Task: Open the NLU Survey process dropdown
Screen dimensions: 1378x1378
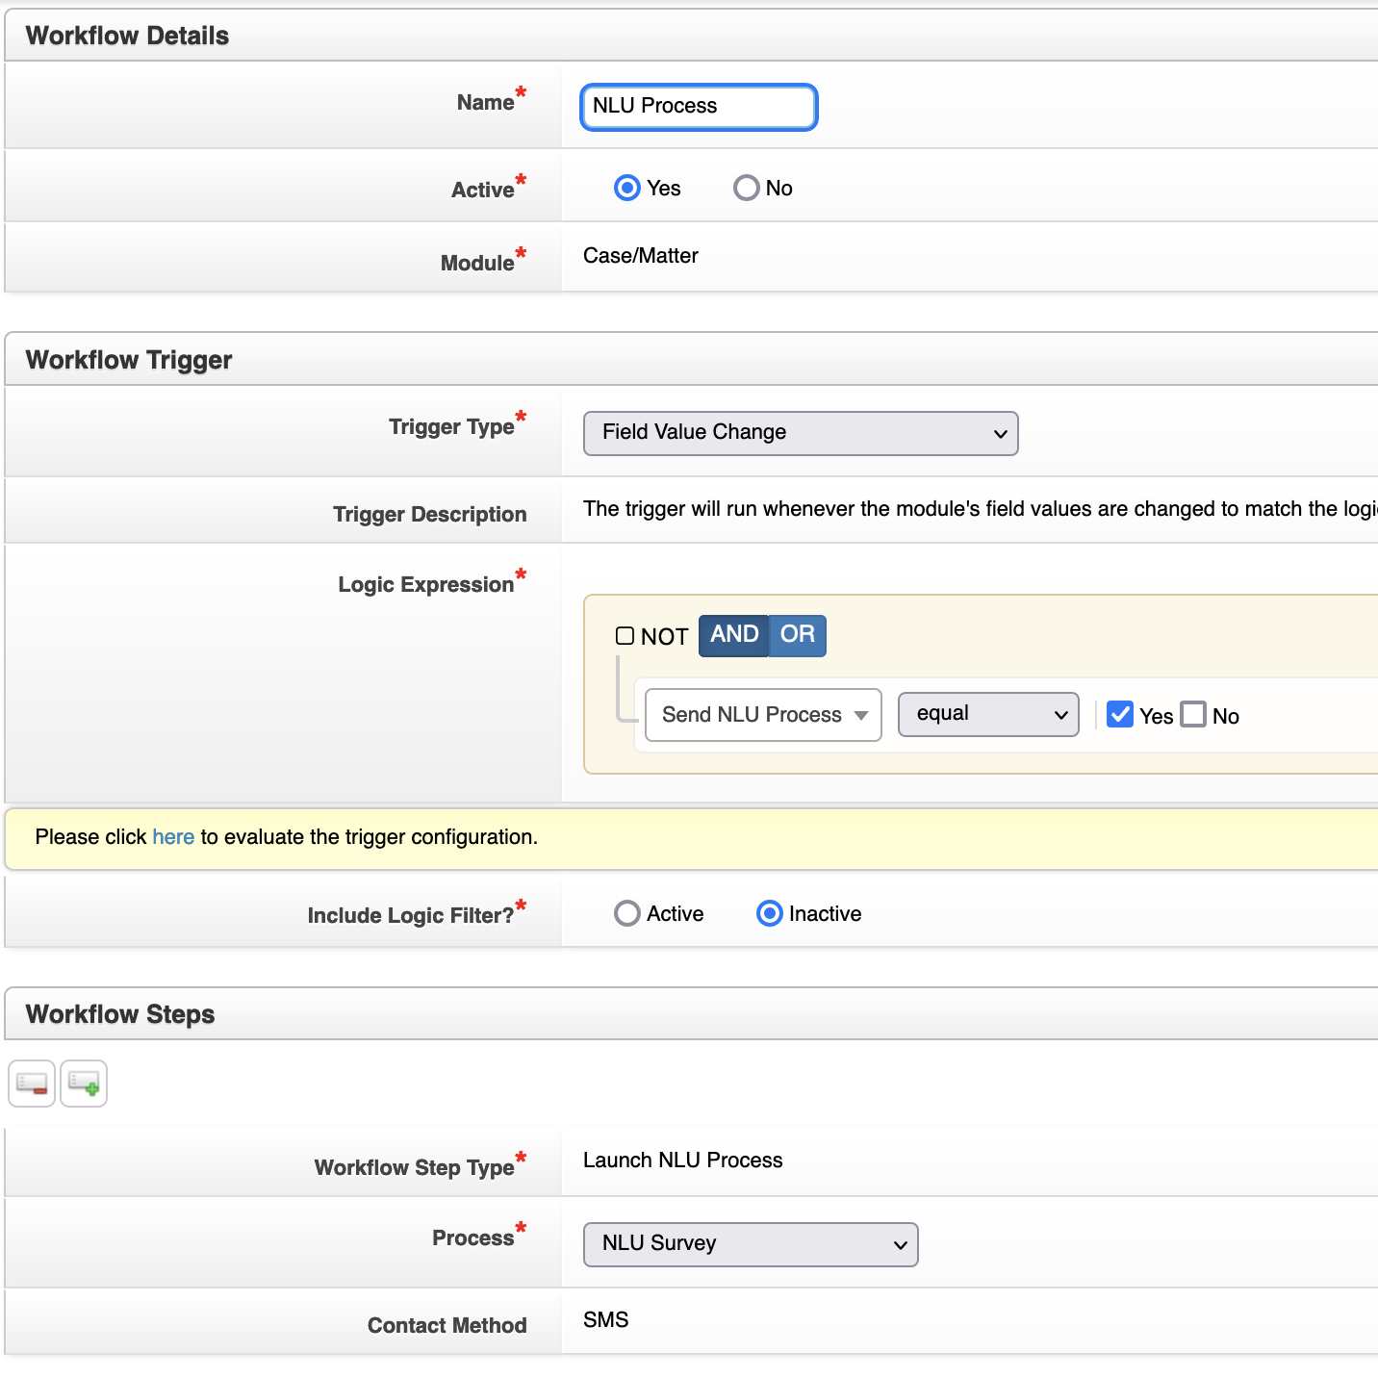Action: pyautogui.click(x=751, y=1244)
